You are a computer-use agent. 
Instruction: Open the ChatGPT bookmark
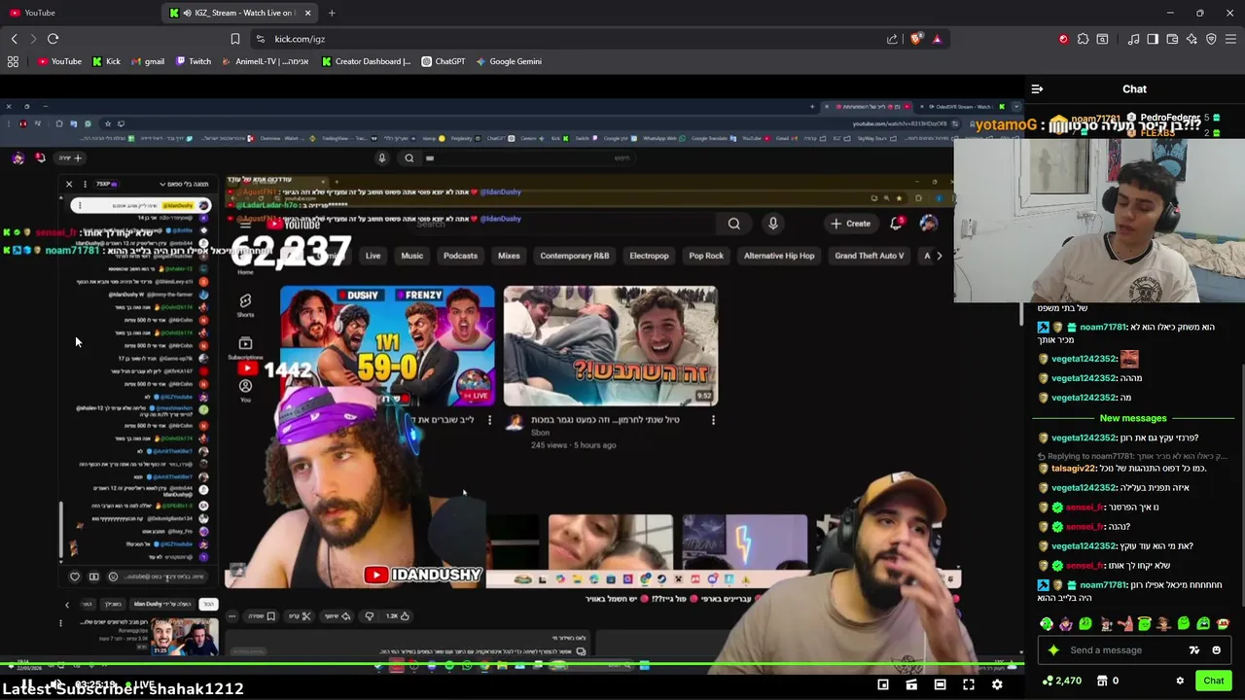pos(443,61)
